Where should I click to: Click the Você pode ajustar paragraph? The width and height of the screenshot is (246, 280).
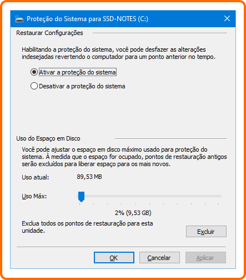click(124, 157)
